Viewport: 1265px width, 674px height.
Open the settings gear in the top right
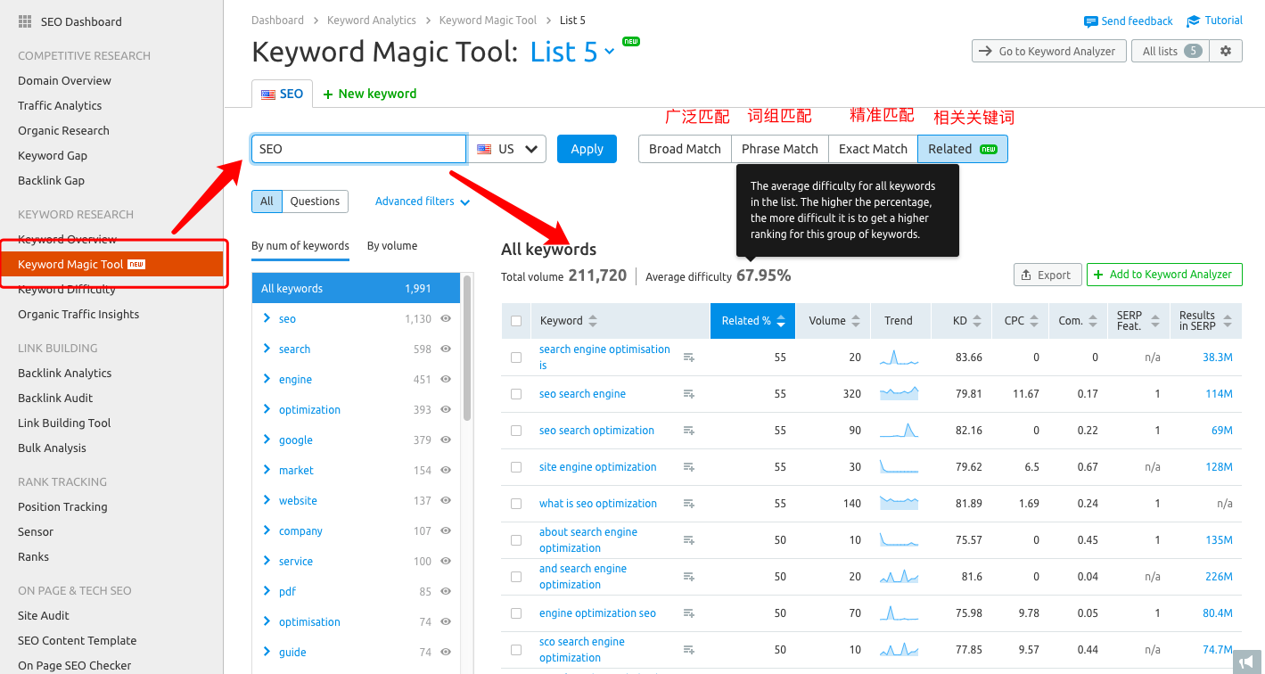tap(1226, 51)
